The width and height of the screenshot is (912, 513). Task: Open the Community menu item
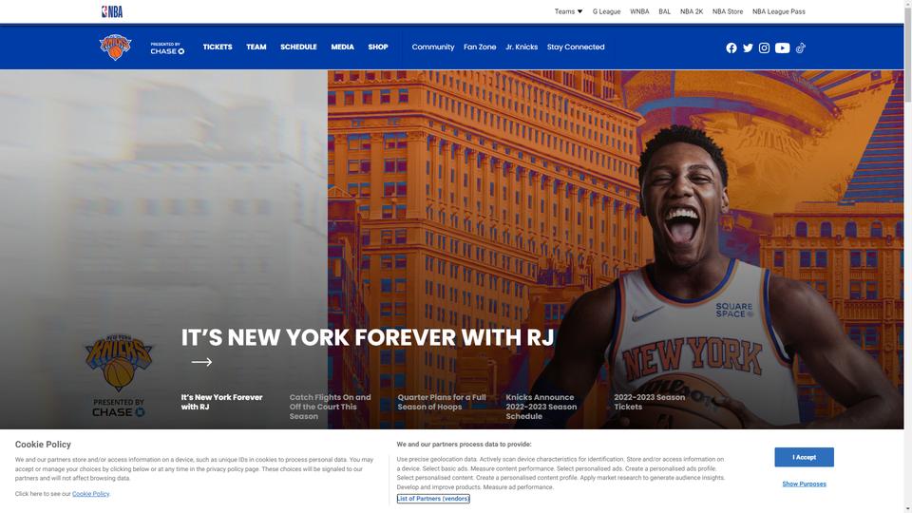tap(433, 47)
